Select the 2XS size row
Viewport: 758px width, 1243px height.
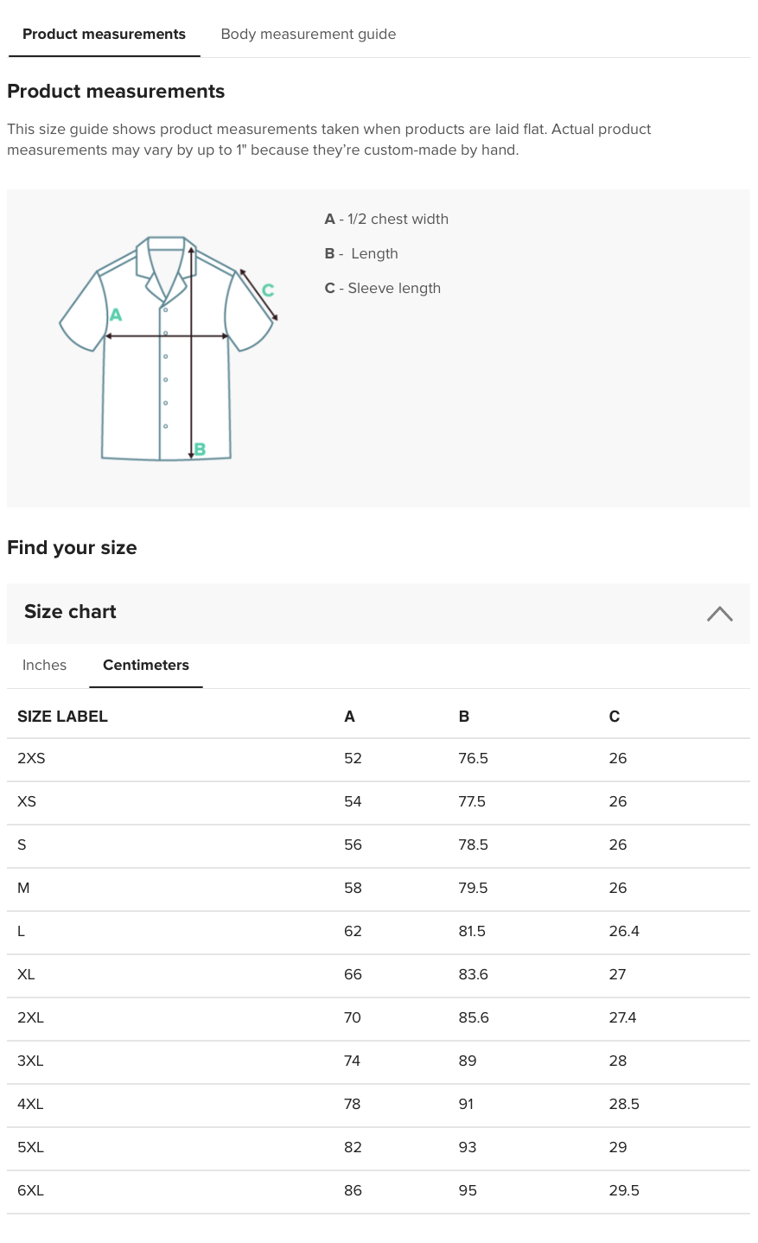[x=31, y=759]
